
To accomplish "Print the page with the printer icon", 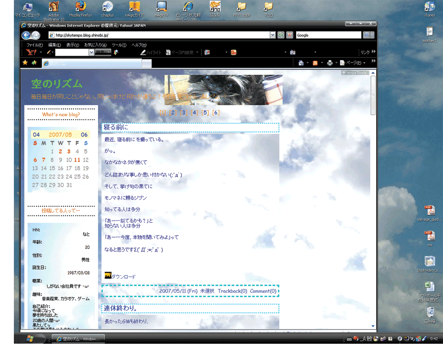I will 330,63.
